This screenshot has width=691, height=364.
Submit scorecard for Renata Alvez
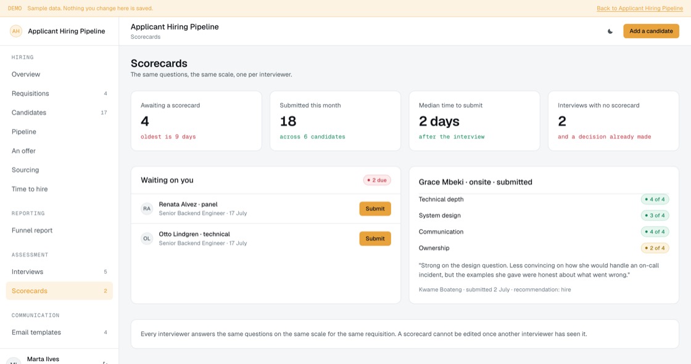point(375,209)
